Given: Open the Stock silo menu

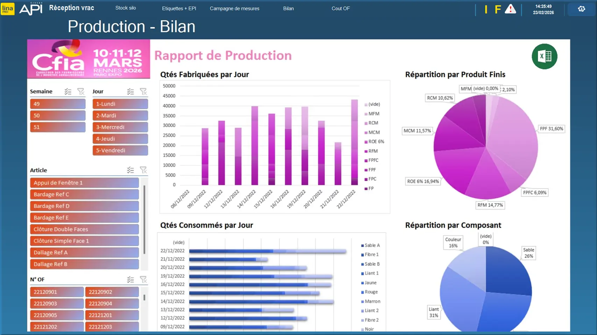Looking at the screenshot, I should tap(126, 8).
